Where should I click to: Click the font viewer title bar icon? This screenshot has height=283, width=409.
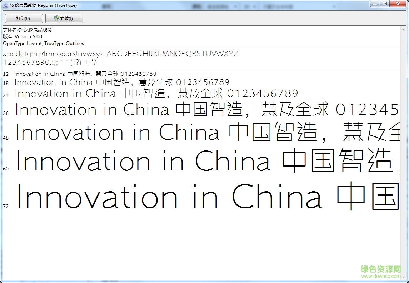click(5, 5)
